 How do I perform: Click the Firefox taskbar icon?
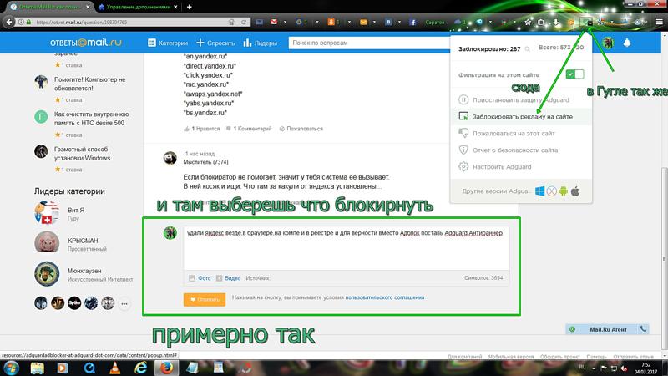(166, 368)
